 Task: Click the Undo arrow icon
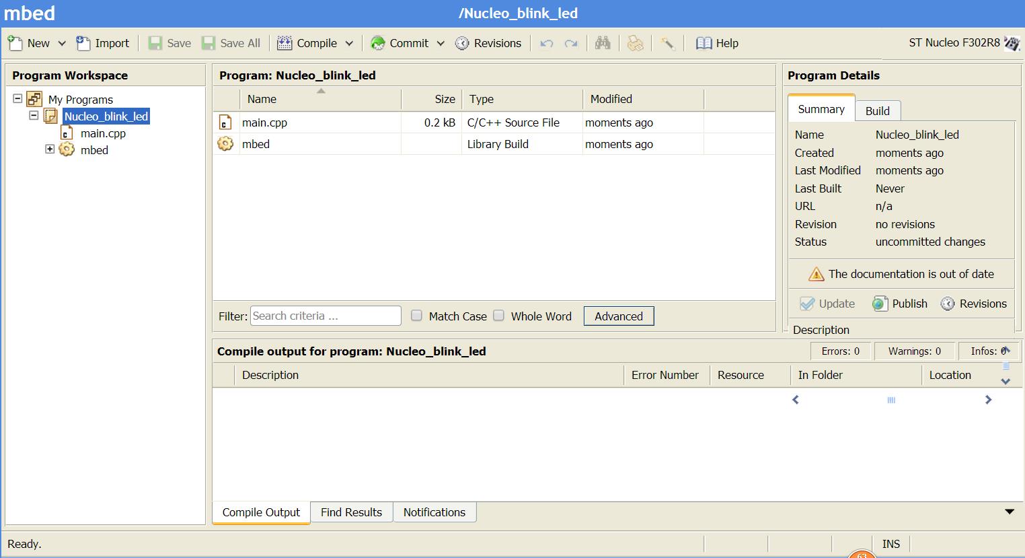pos(547,44)
